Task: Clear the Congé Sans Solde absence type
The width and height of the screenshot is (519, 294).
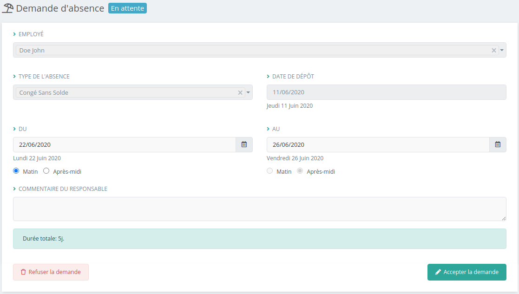Action: (240, 92)
